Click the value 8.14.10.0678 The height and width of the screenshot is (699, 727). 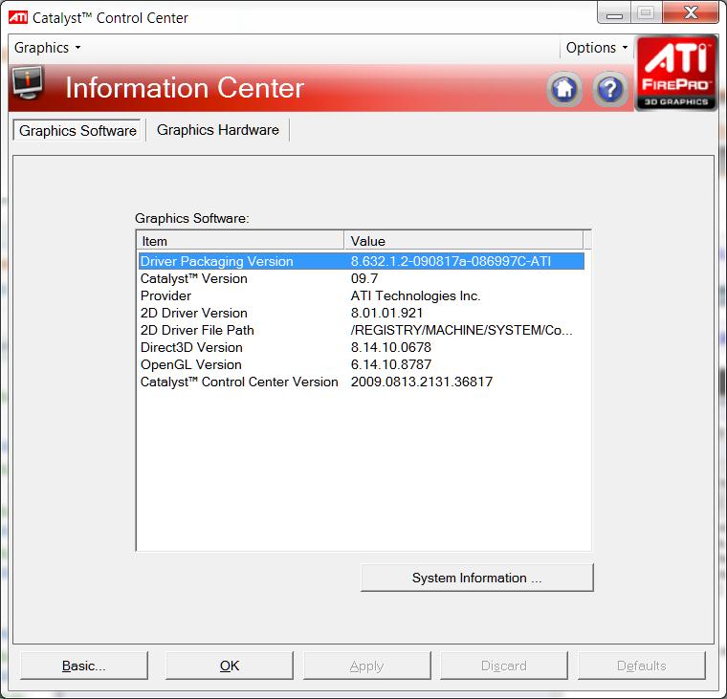pos(391,347)
